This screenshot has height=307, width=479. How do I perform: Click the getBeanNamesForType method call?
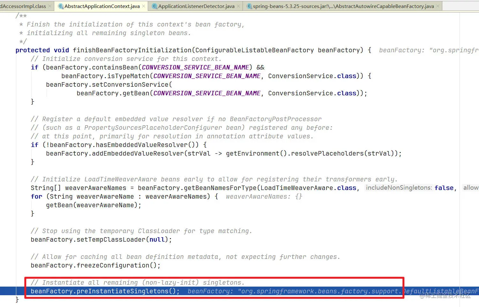point(220,188)
